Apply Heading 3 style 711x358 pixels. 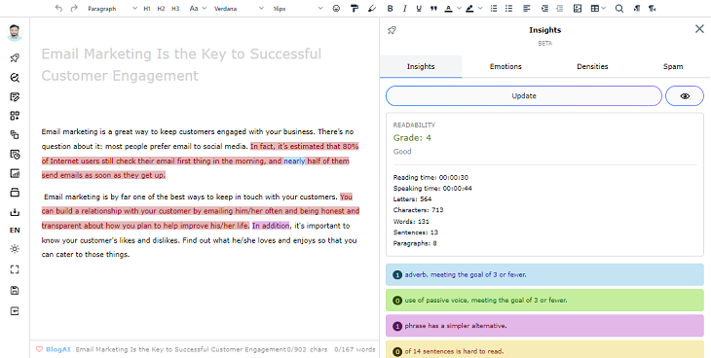pos(175,8)
